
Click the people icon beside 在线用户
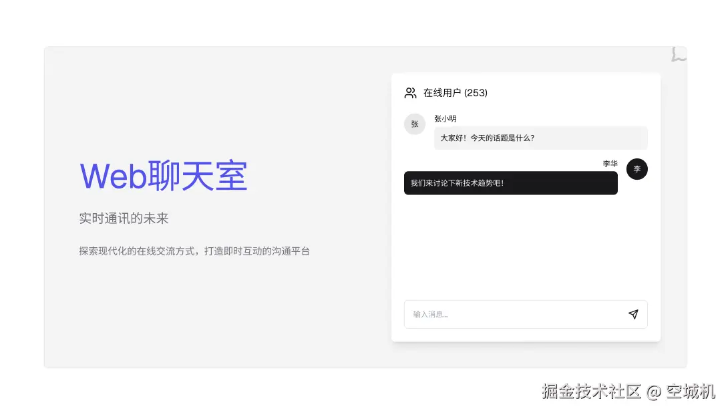coord(410,93)
